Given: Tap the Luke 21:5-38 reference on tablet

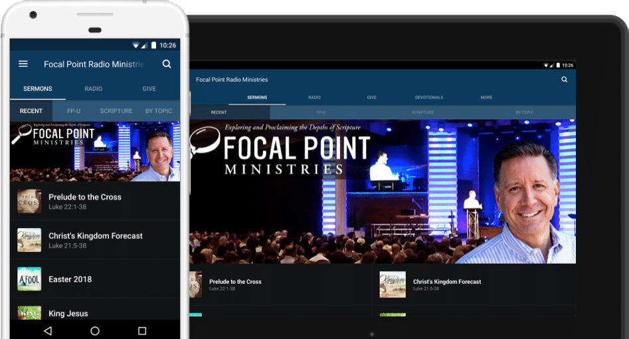Looking at the screenshot, I should pyautogui.click(x=426, y=288).
